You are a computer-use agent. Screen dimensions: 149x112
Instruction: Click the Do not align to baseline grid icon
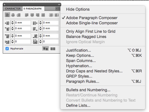[x=46, y=49]
